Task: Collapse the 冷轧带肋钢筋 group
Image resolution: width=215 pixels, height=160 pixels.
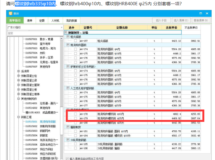Action: tap(68, 140)
